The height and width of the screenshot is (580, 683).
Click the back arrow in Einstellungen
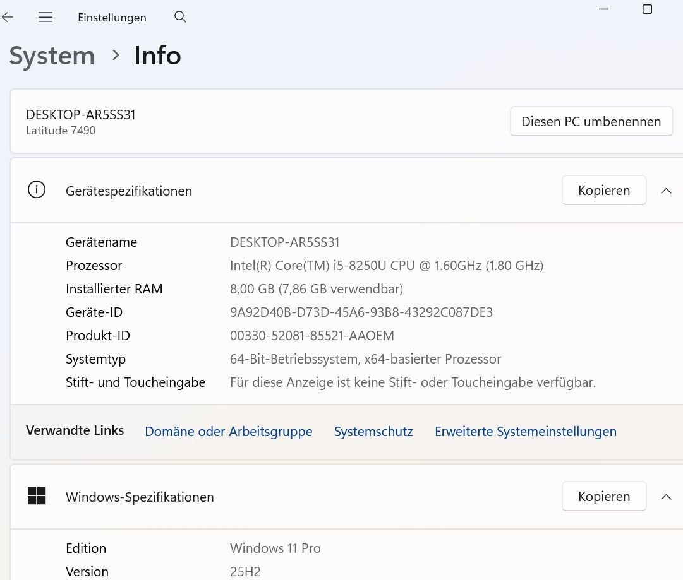coord(8,18)
